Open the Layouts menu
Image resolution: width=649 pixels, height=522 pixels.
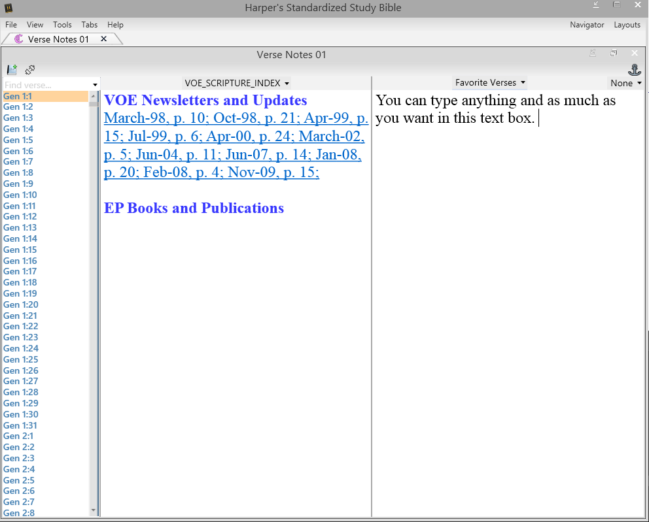tap(627, 25)
